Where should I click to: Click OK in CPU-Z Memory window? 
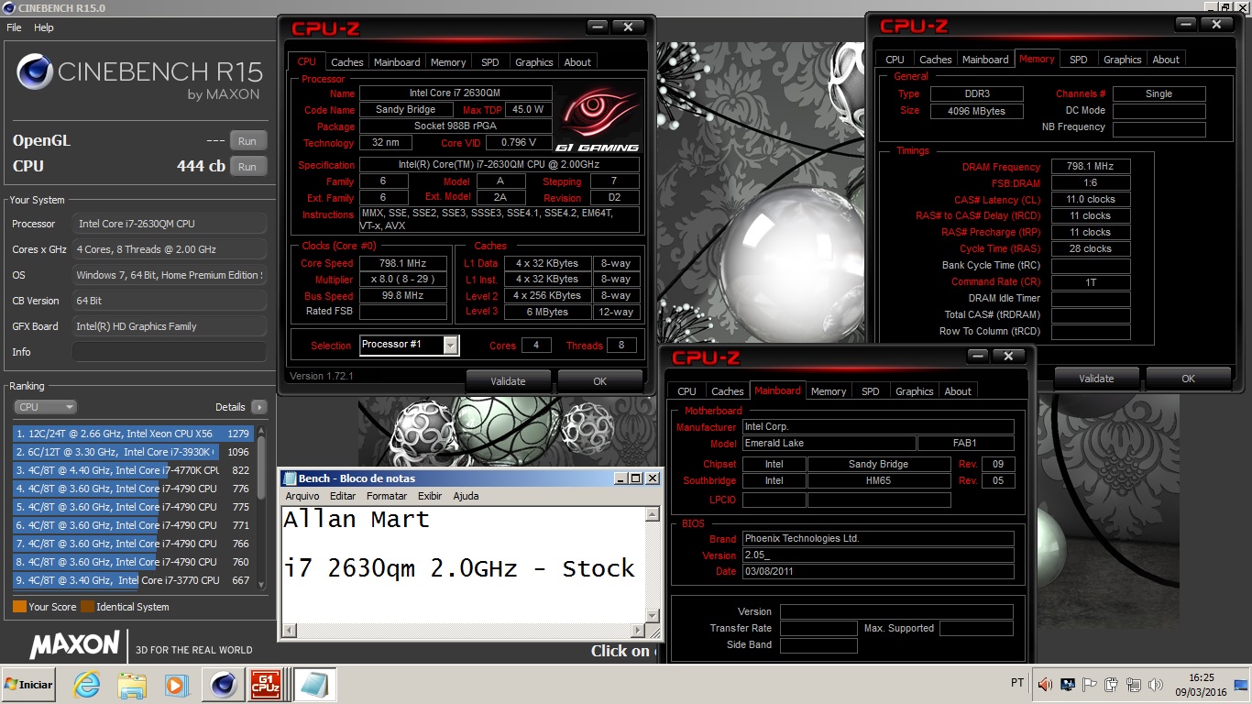point(1188,379)
